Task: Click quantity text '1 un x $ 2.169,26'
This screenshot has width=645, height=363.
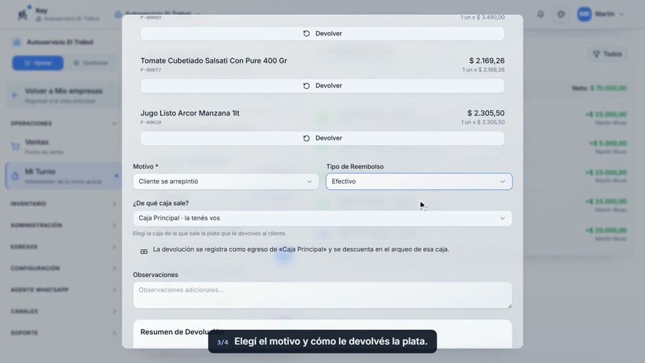Action: point(483,70)
